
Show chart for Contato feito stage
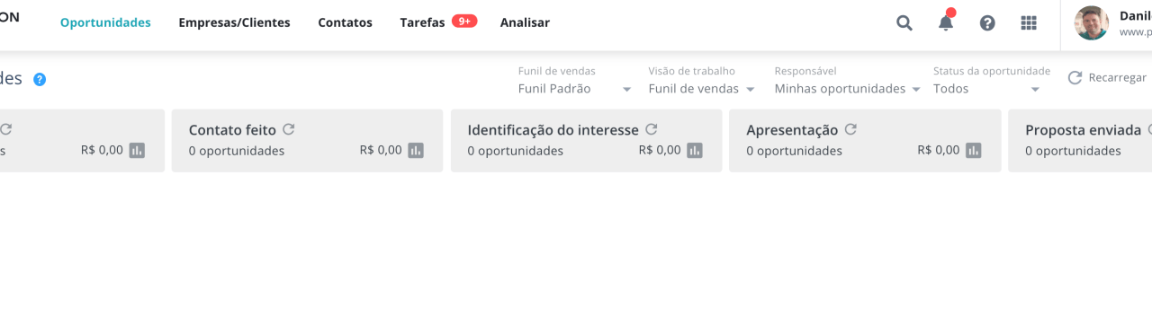point(416,150)
